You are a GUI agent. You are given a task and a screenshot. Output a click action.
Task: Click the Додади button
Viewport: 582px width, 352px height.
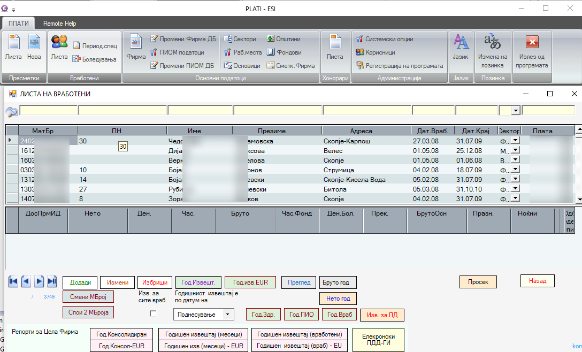[x=80, y=282]
